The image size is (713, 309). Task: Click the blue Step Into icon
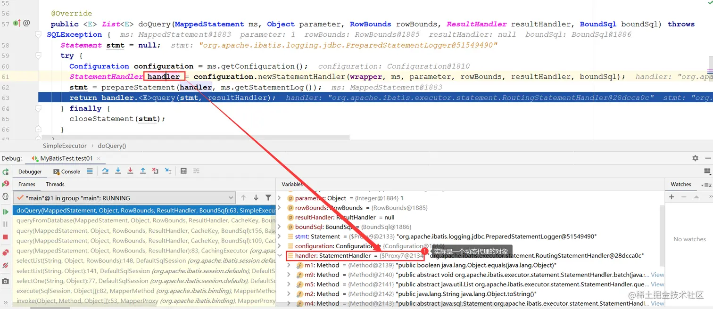pos(118,171)
